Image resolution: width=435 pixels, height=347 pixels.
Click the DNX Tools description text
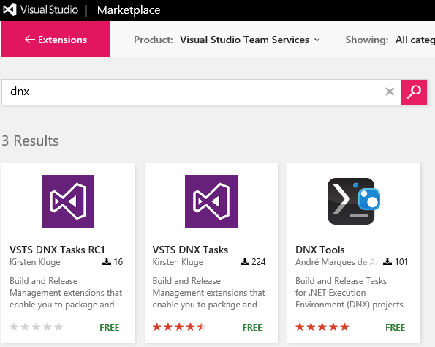click(x=350, y=293)
